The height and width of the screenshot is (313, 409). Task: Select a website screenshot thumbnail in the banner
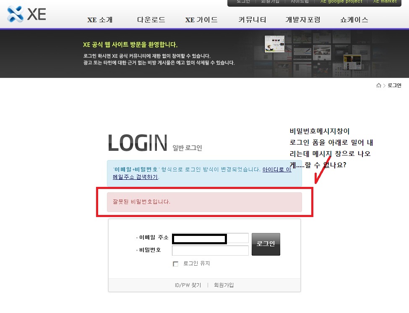click(275, 44)
